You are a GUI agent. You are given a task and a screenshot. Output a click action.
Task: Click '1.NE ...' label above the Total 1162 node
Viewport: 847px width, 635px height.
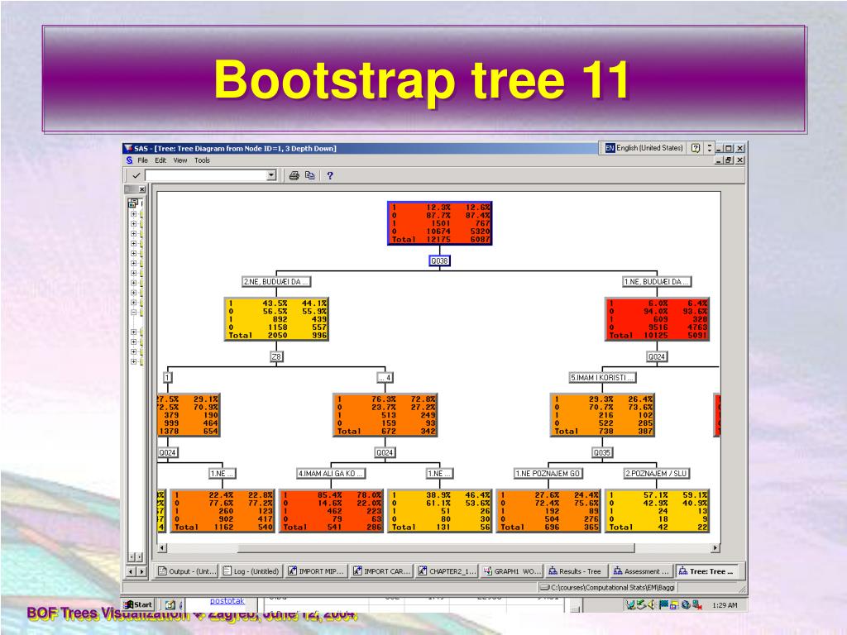[223, 474]
